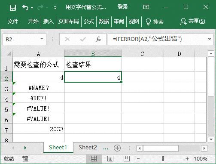
Task: Select row 7 header
Action: pos(6,129)
